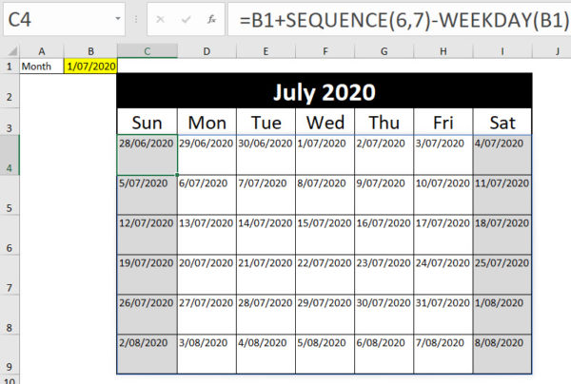Screen dimensions: 571x384
Task: Select the Wed header cell
Action: pyautogui.click(x=325, y=123)
